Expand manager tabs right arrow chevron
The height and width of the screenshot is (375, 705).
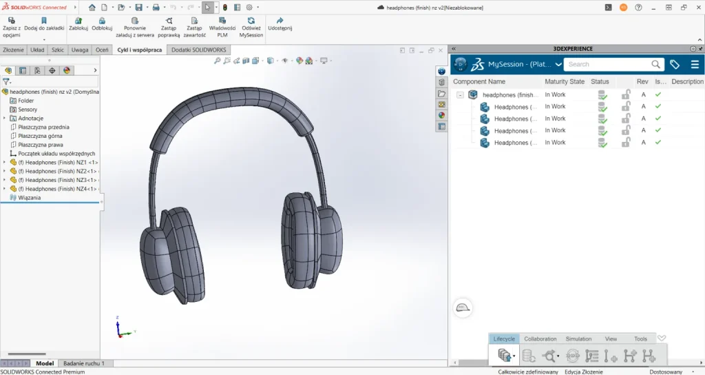click(95, 70)
